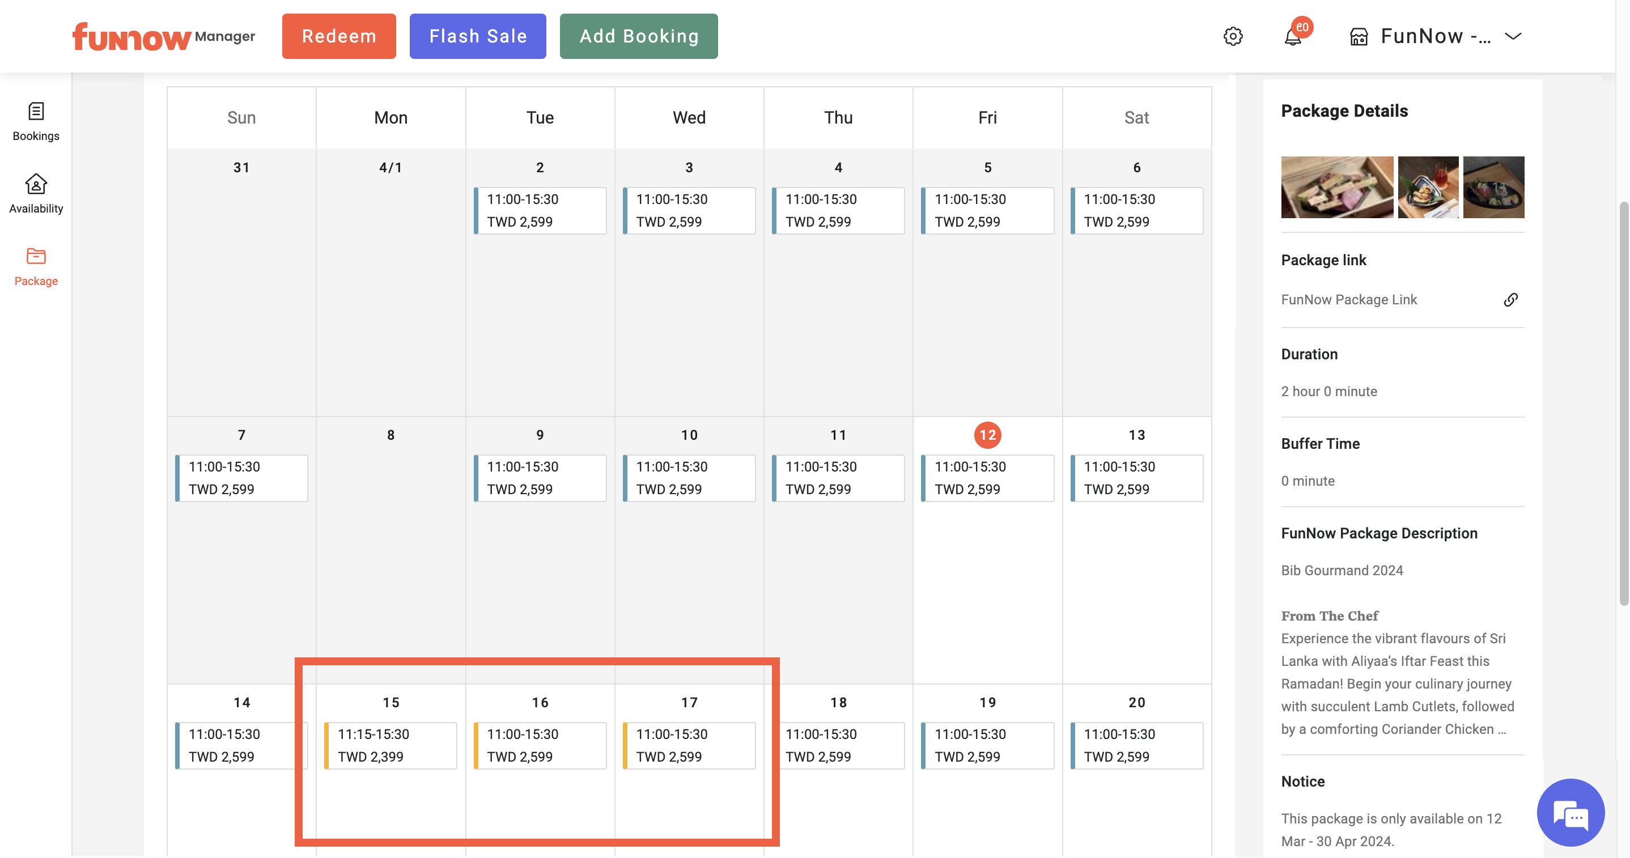
Task: Start a Flash Sale
Action: pyautogui.click(x=478, y=36)
